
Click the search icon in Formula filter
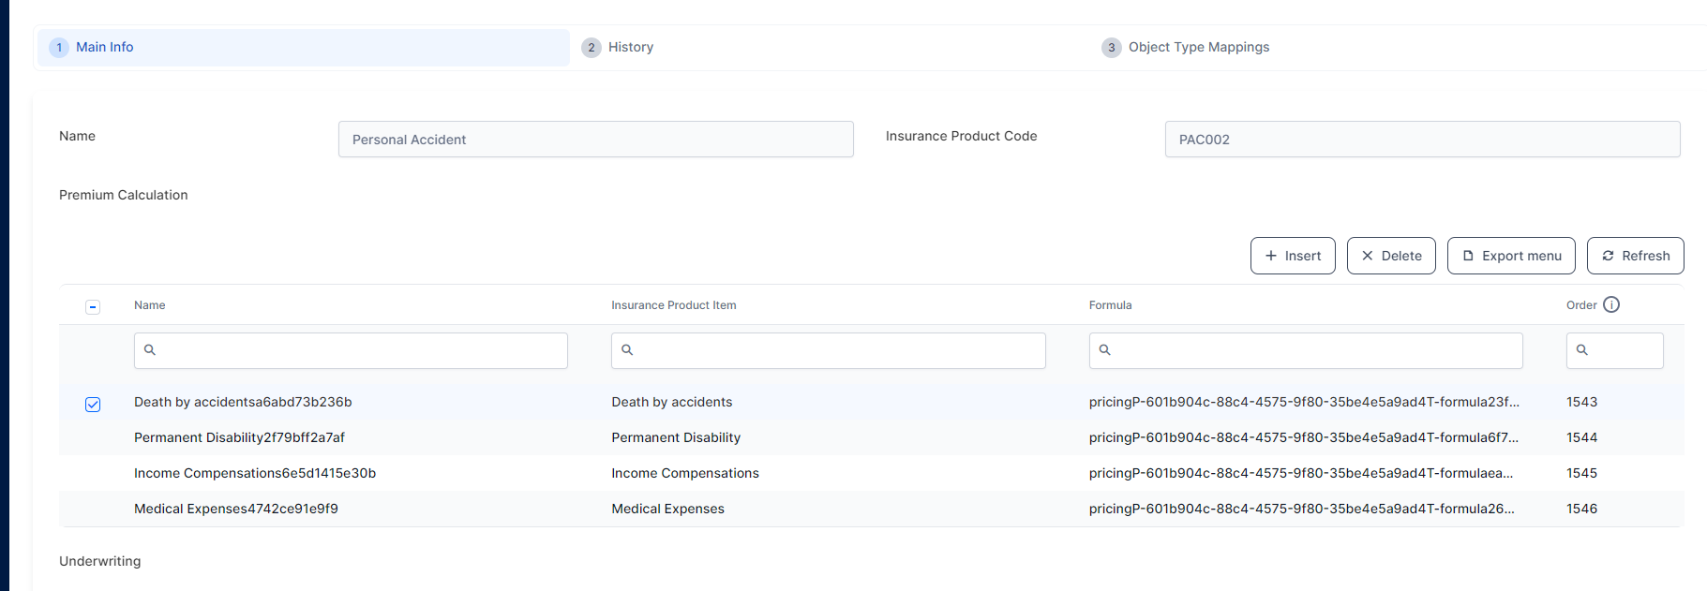(1104, 350)
